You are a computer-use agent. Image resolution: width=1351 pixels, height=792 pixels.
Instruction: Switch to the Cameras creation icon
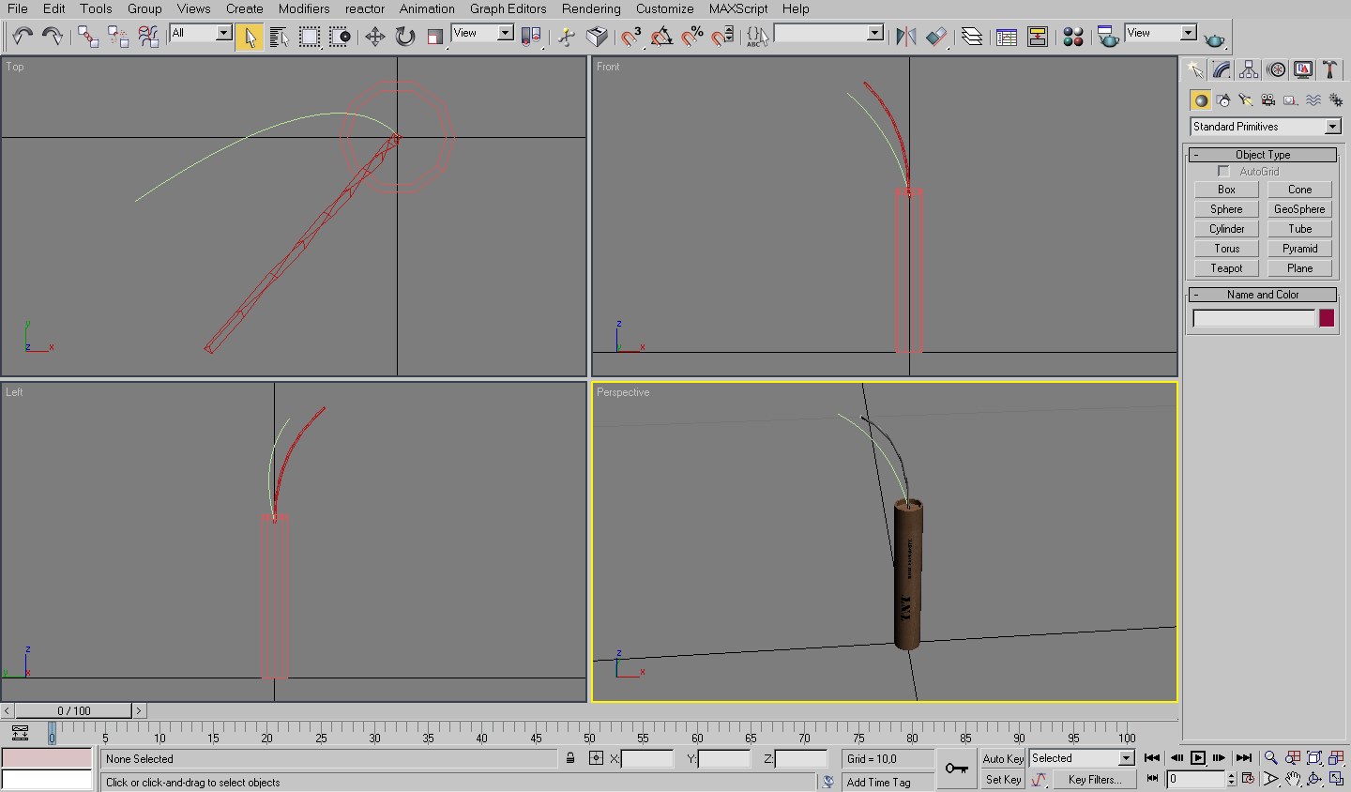(x=1268, y=99)
